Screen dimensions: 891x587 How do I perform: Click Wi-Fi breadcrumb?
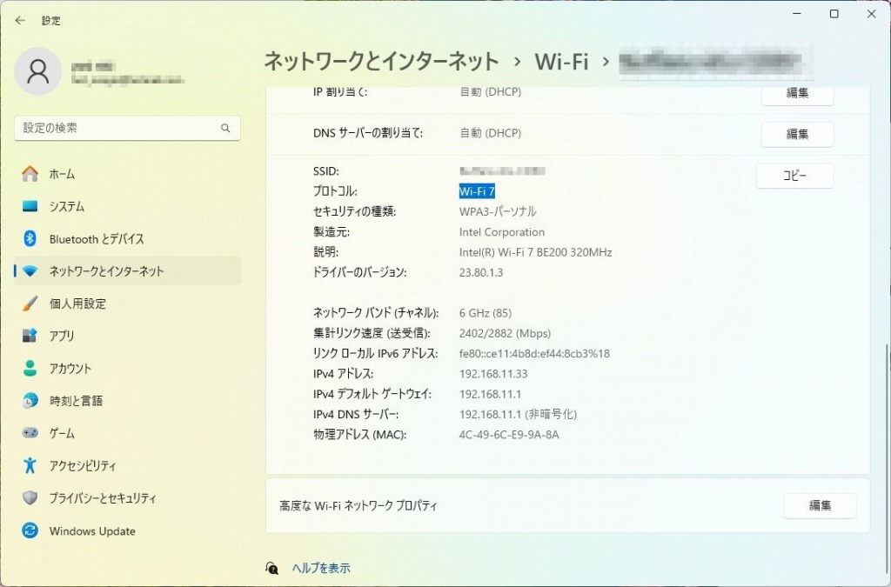click(561, 62)
